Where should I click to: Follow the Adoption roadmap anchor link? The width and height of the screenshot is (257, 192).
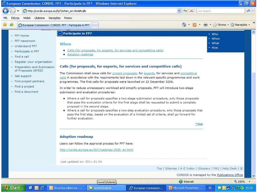[x=80, y=54]
